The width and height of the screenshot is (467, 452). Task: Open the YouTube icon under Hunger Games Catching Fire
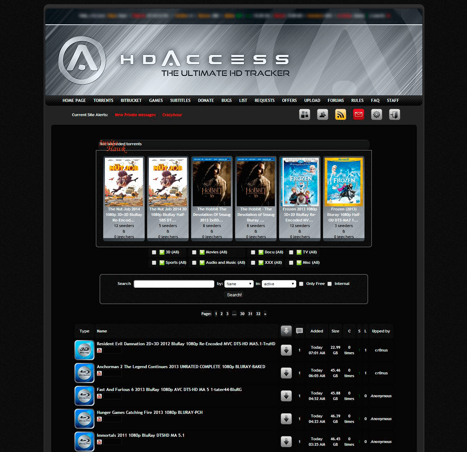[99, 419]
